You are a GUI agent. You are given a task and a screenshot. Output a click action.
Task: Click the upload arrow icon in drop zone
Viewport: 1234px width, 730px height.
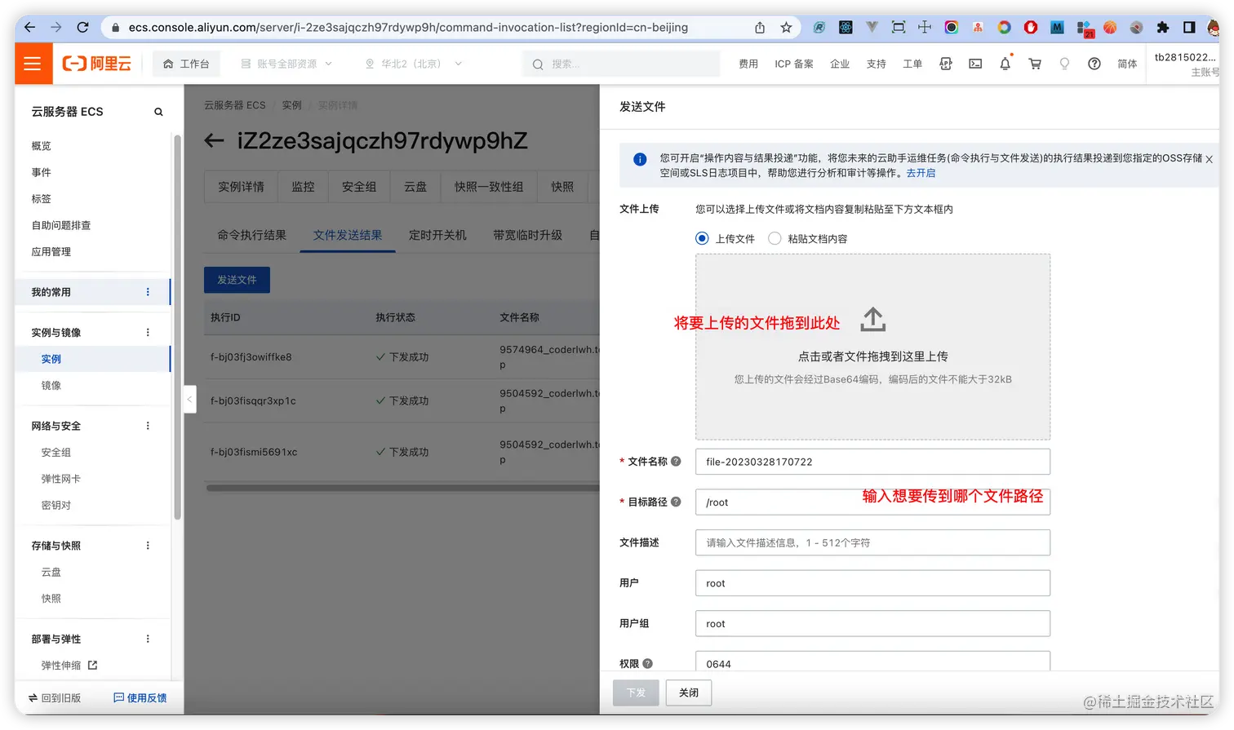pos(872,320)
